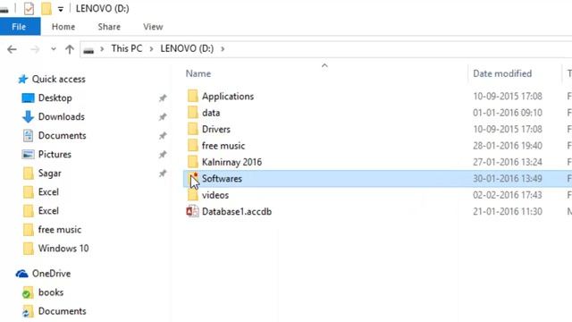Viewport: 572px width, 322px height.
Task: Click synced books folder icon
Action: (28, 292)
